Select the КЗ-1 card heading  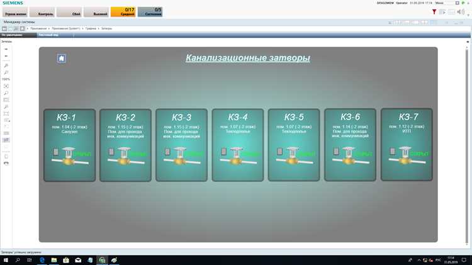tap(66, 118)
